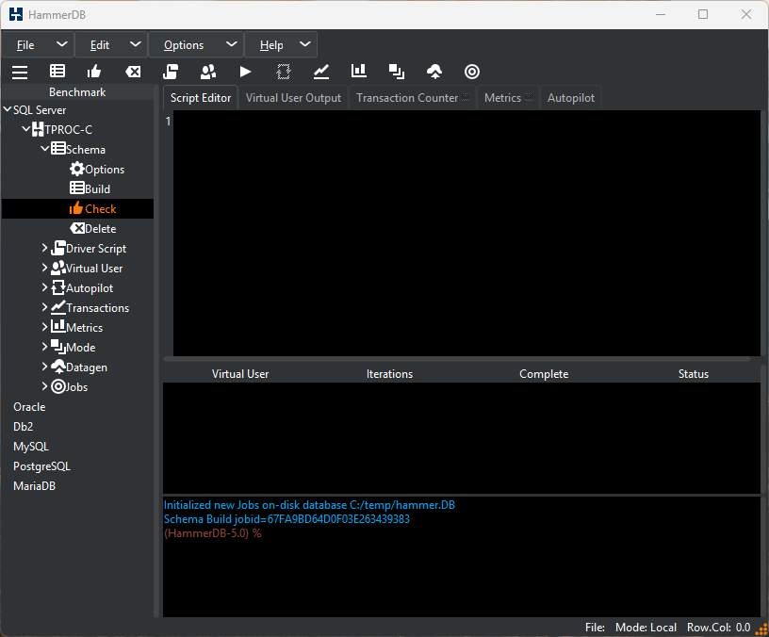Open the Help menu
This screenshot has height=637, width=769.
[x=281, y=45]
